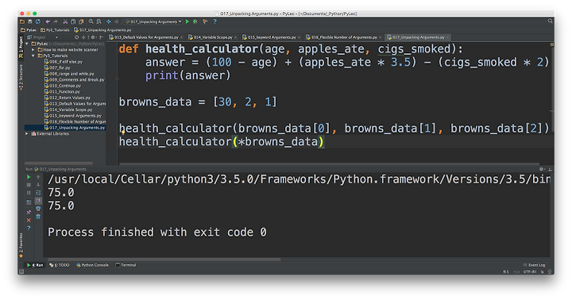
Task: Toggle Soft-Wrap button in Run console
Action: pos(38,193)
